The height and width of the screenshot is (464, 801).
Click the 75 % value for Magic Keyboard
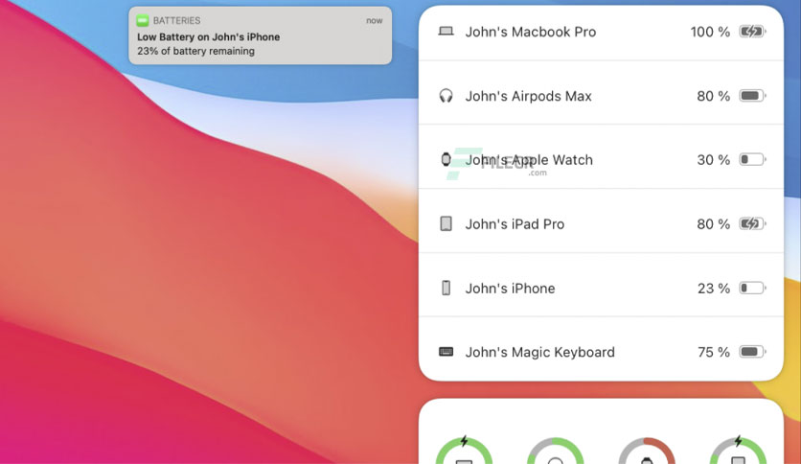(x=714, y=352)
